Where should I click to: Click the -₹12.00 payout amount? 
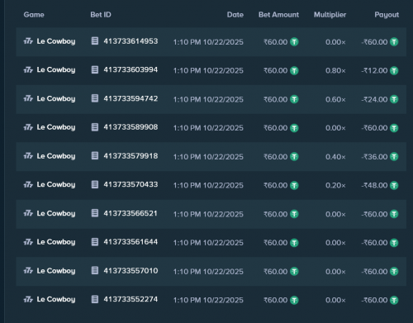click(x=374, y=71)
